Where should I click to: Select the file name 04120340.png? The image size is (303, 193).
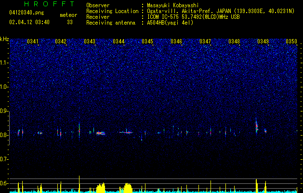[26, 13]
